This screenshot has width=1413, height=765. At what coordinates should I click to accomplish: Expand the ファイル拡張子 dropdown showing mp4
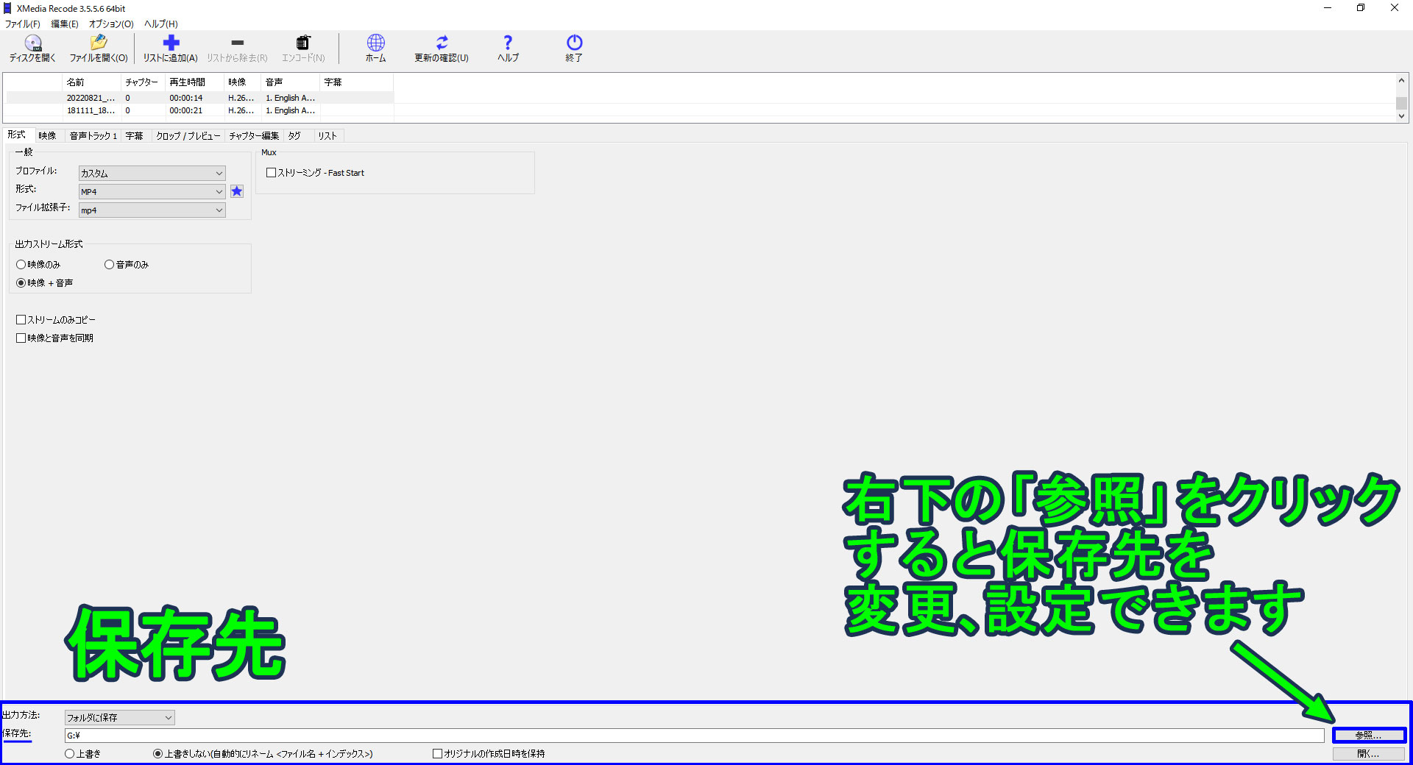[x=152, y=210]
